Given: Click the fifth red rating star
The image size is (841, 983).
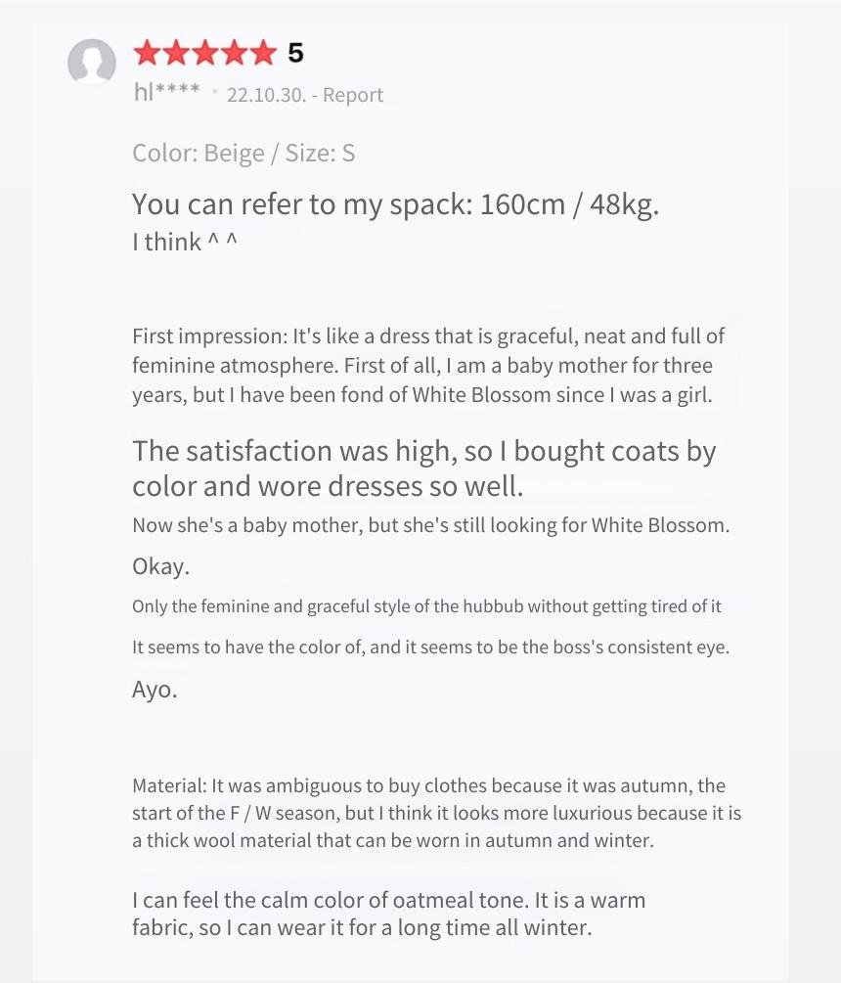Looking at the screenshot, I should coord(263,53).
